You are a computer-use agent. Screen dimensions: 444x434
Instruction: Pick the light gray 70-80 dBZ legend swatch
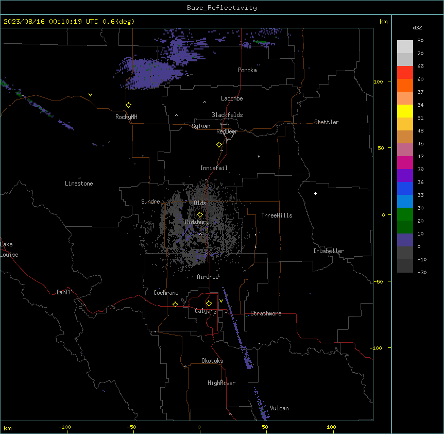pos(405,47)
